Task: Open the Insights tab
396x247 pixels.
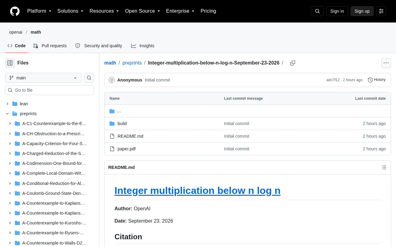Action: (x=143, y=46)
